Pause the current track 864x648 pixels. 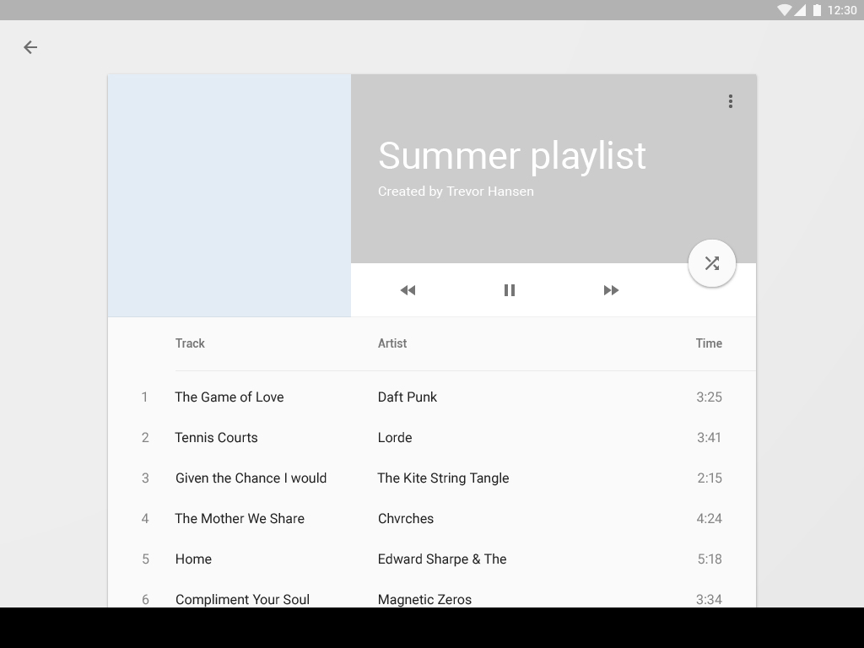click(510, 290)
